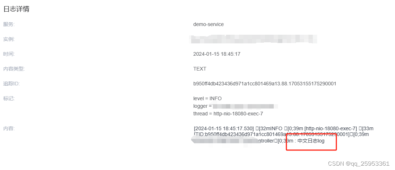Click the trace ID value b950ff4db...
Image resolution: width=395 pixels, height=170 pixels.
pyautogui.click(x=265, y=84)
